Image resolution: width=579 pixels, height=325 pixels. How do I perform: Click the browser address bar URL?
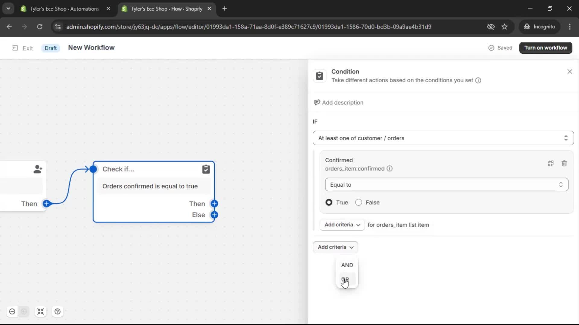(x=249, y=26)
